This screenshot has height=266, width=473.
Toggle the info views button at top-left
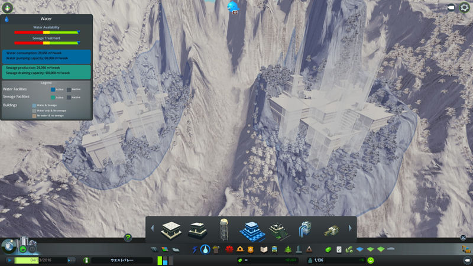7,7
